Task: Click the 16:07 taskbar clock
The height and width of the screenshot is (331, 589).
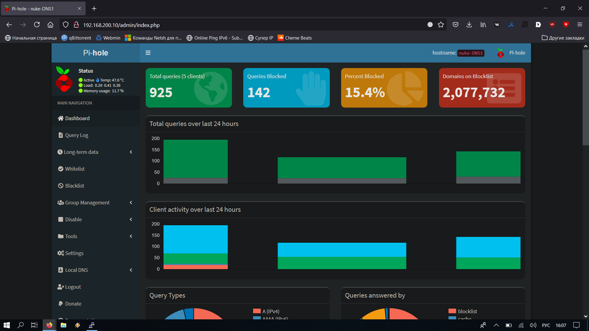Action: click(x=561, y=325)
